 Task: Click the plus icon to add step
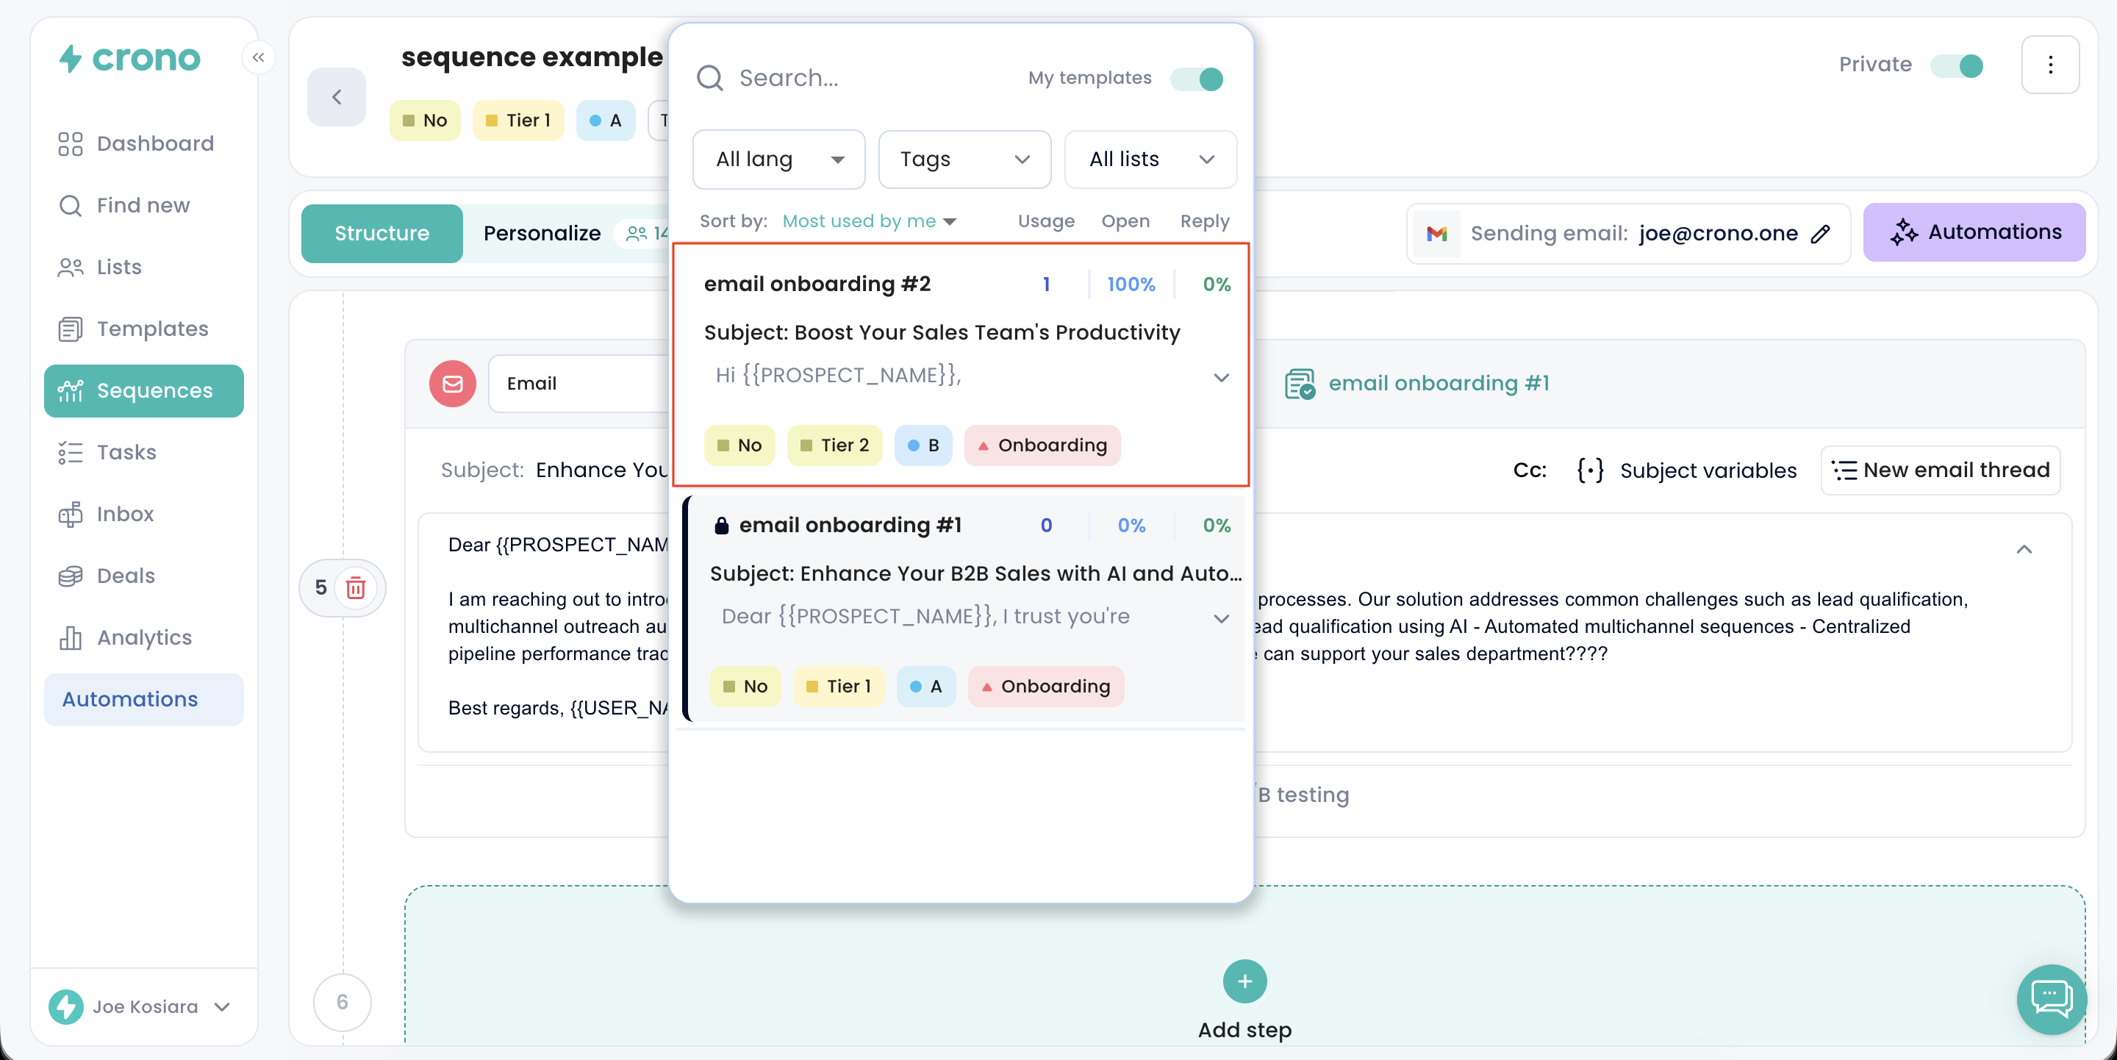[1244, 981]
